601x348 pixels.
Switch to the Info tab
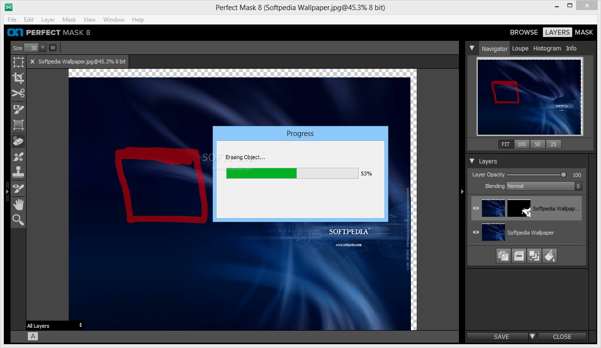(571, 48)
